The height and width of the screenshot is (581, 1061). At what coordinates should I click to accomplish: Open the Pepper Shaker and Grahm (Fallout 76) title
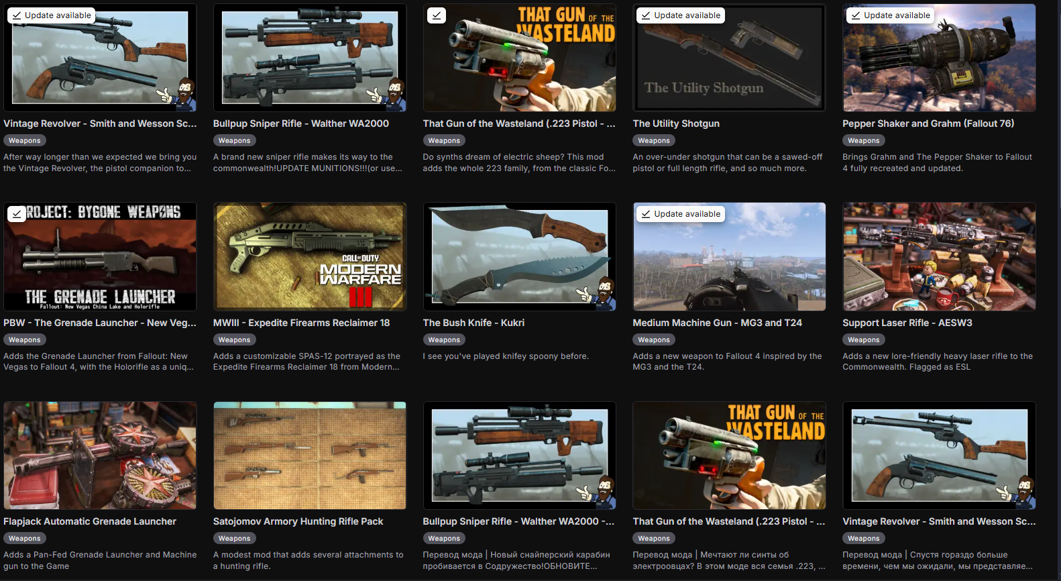click(928, 123)
